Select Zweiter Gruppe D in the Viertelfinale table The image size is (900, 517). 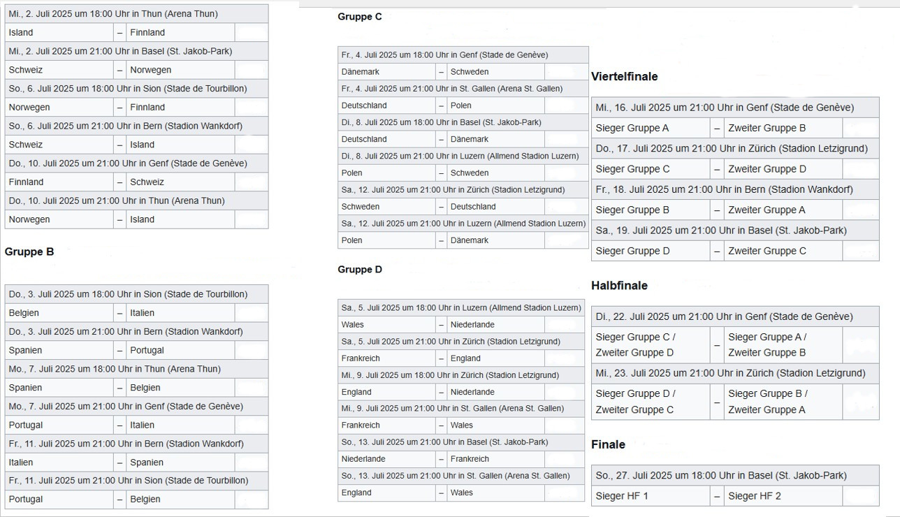(767, 169)
